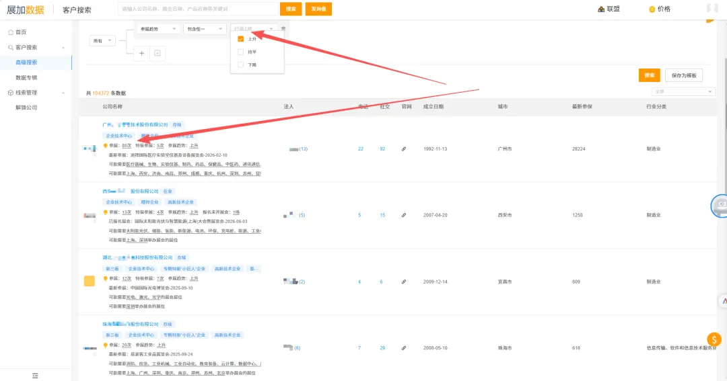Image resolution: width=727 pixels, height=381 pixels.
Task: Open the 珠海 股份有限公司 company link
Action: point(131,324)
